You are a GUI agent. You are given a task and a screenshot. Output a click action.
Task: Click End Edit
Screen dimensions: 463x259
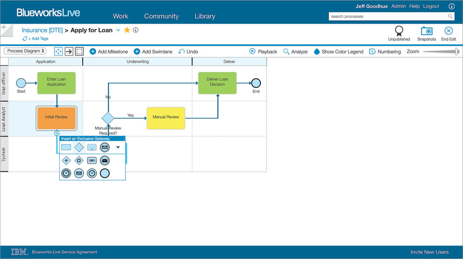pyautogui.click(x=449, y=33)
